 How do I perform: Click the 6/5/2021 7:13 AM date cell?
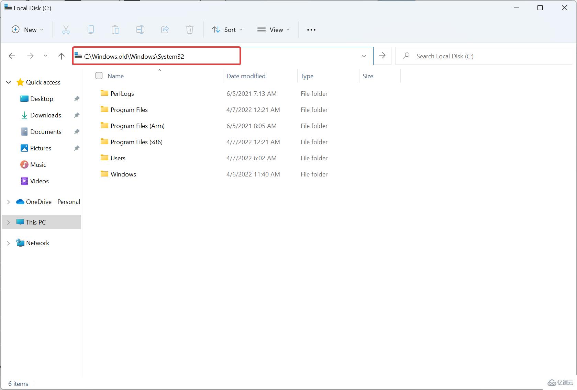click(x=251, y=93)
